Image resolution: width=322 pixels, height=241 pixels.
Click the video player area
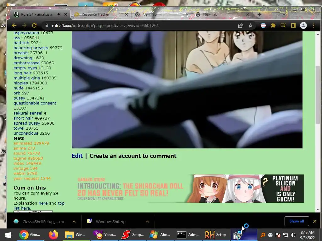pyautogui.click(x=187, y=90)
